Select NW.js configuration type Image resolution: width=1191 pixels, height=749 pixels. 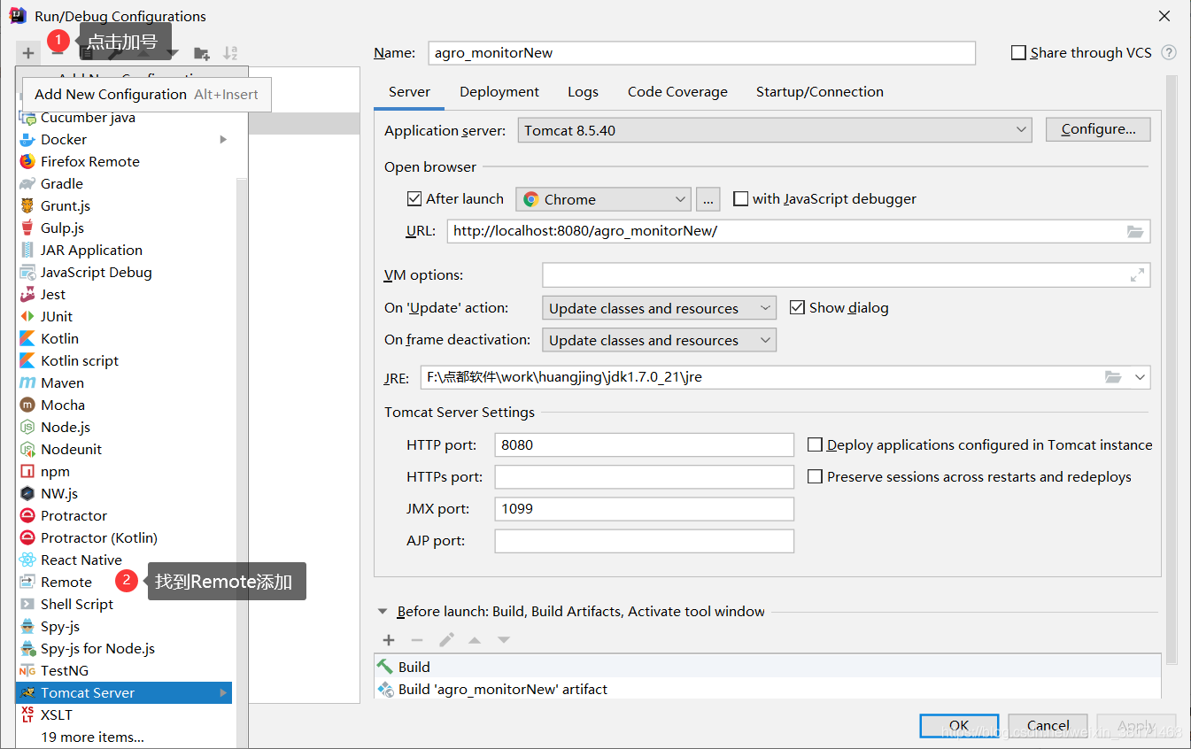pos(123,493)
